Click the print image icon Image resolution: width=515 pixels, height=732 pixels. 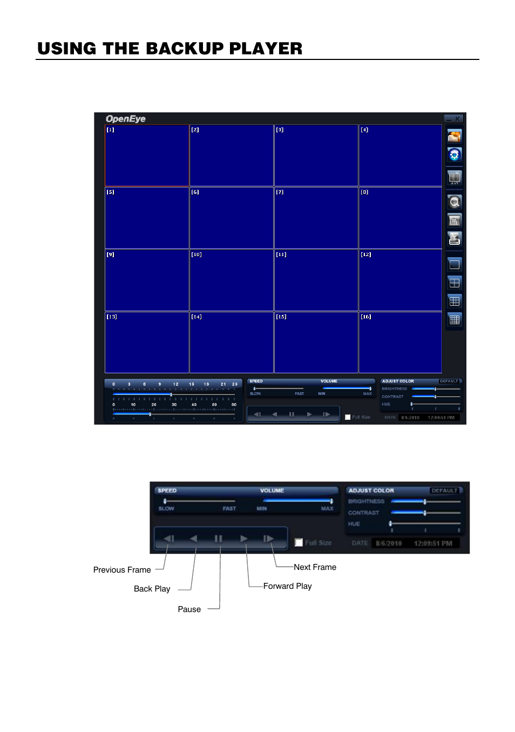(x=455, y=238)
